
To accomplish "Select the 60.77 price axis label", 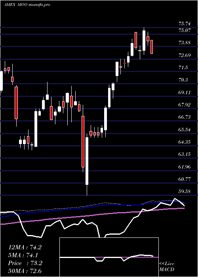I will (x=185, y=179).
